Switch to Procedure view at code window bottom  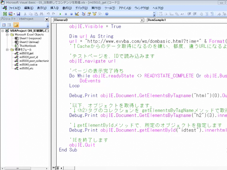coord(53,168)
